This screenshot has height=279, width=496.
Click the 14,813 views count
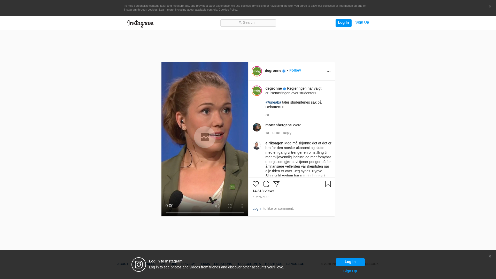click(x=263, y=191)
